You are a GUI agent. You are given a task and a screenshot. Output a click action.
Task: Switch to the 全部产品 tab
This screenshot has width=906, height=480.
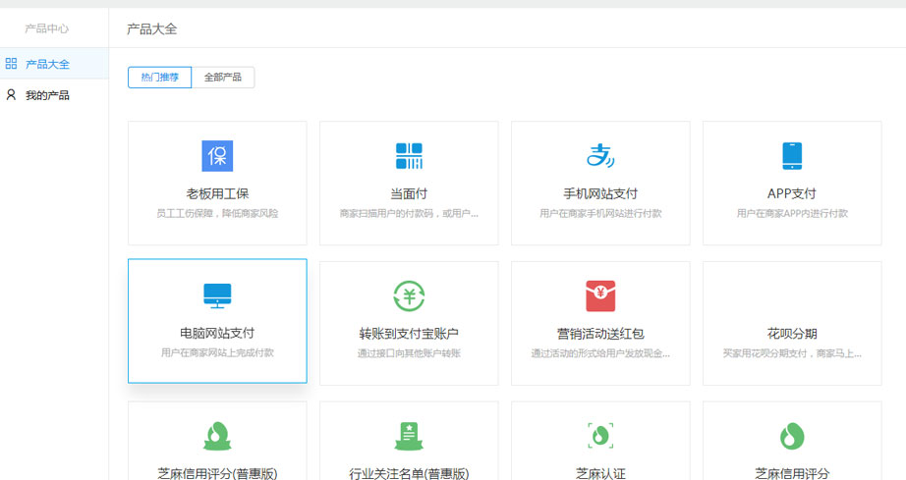point(223,78)
